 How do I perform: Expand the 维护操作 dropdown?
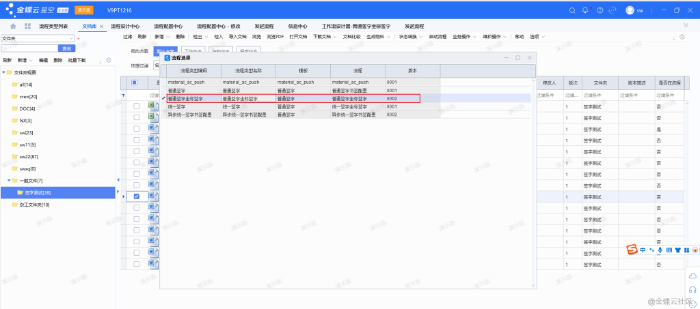click(505, 37)
